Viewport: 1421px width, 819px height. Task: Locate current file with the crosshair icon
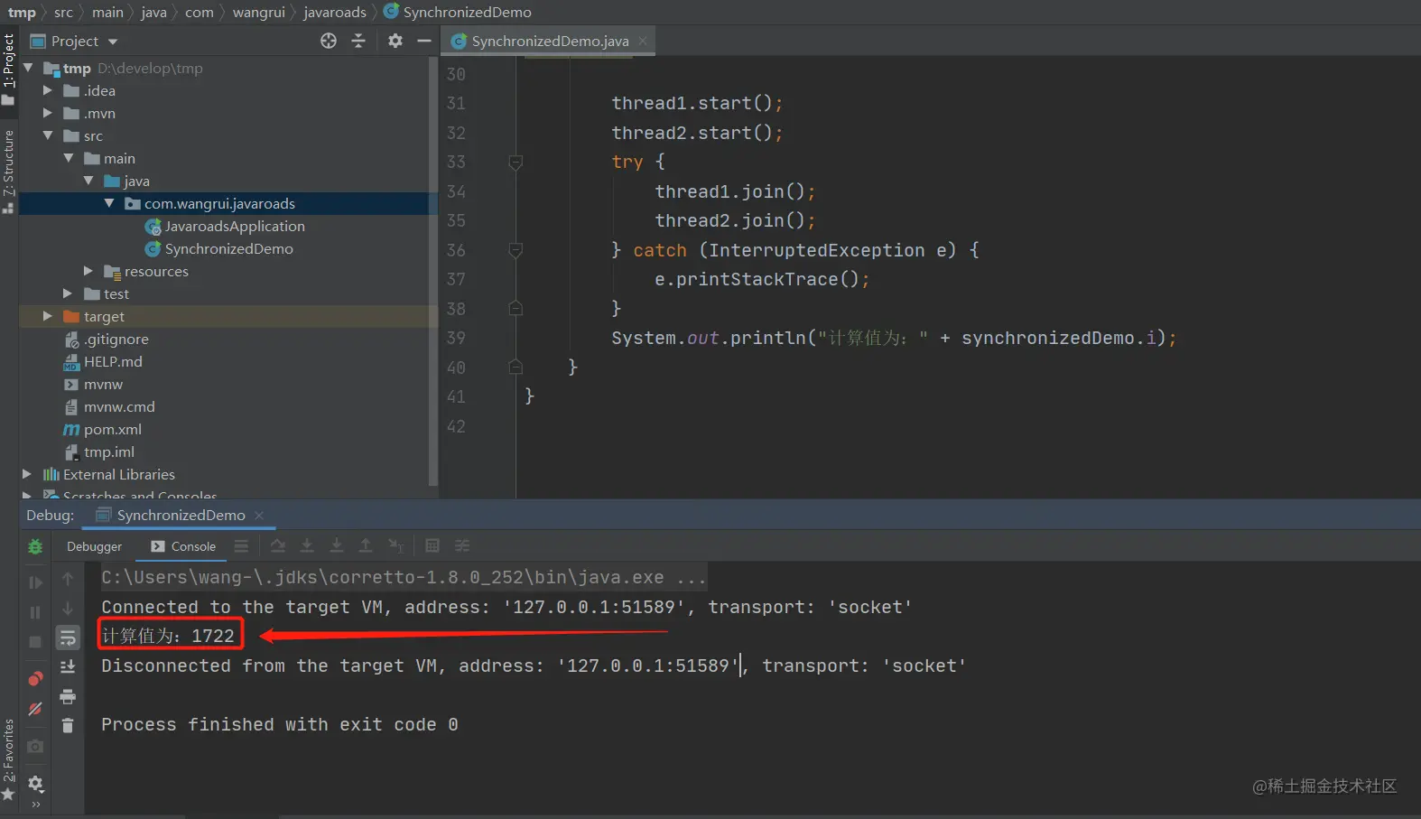point(329,41)
